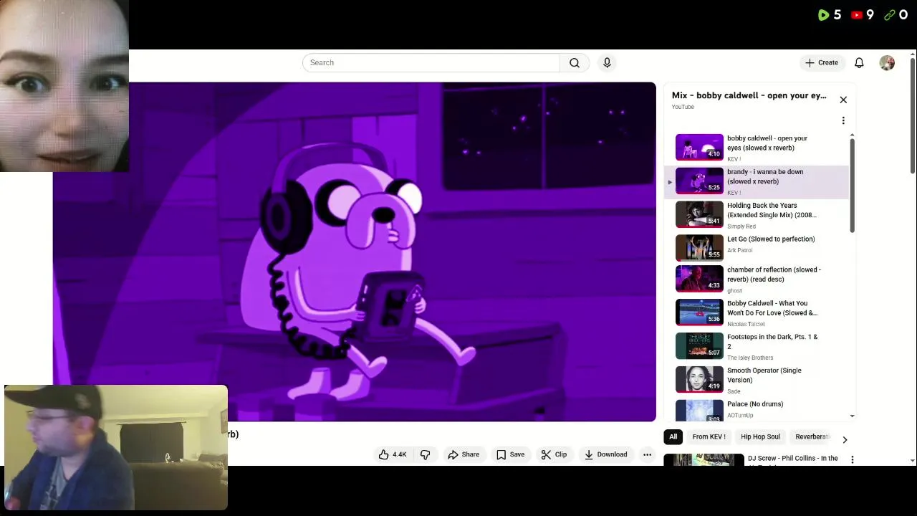Click the Sade channel name
The height and width of the screenshot is (516, 917).
click(x=734, y=391)
